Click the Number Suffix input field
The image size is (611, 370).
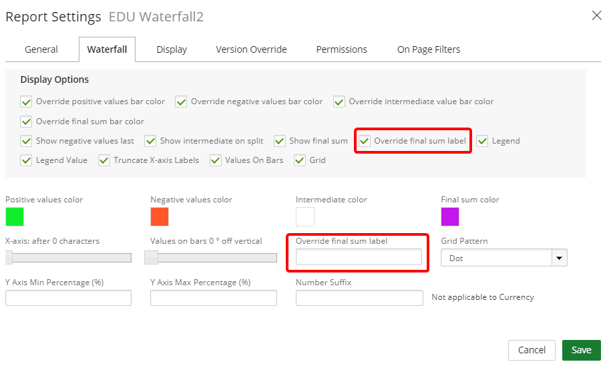[359, 298]
